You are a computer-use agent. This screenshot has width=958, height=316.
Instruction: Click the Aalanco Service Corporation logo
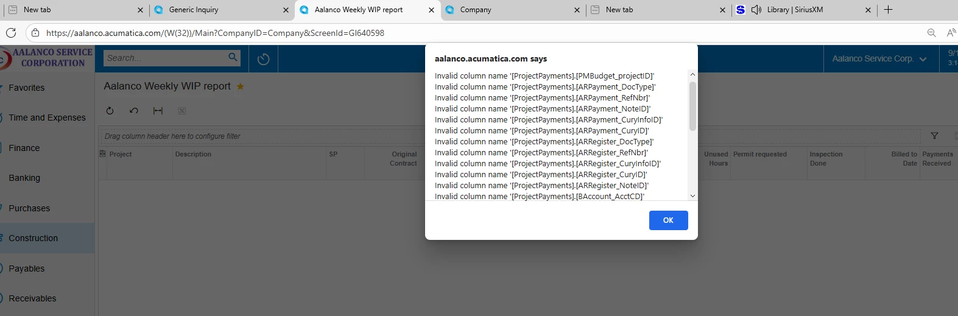point(47,58)
